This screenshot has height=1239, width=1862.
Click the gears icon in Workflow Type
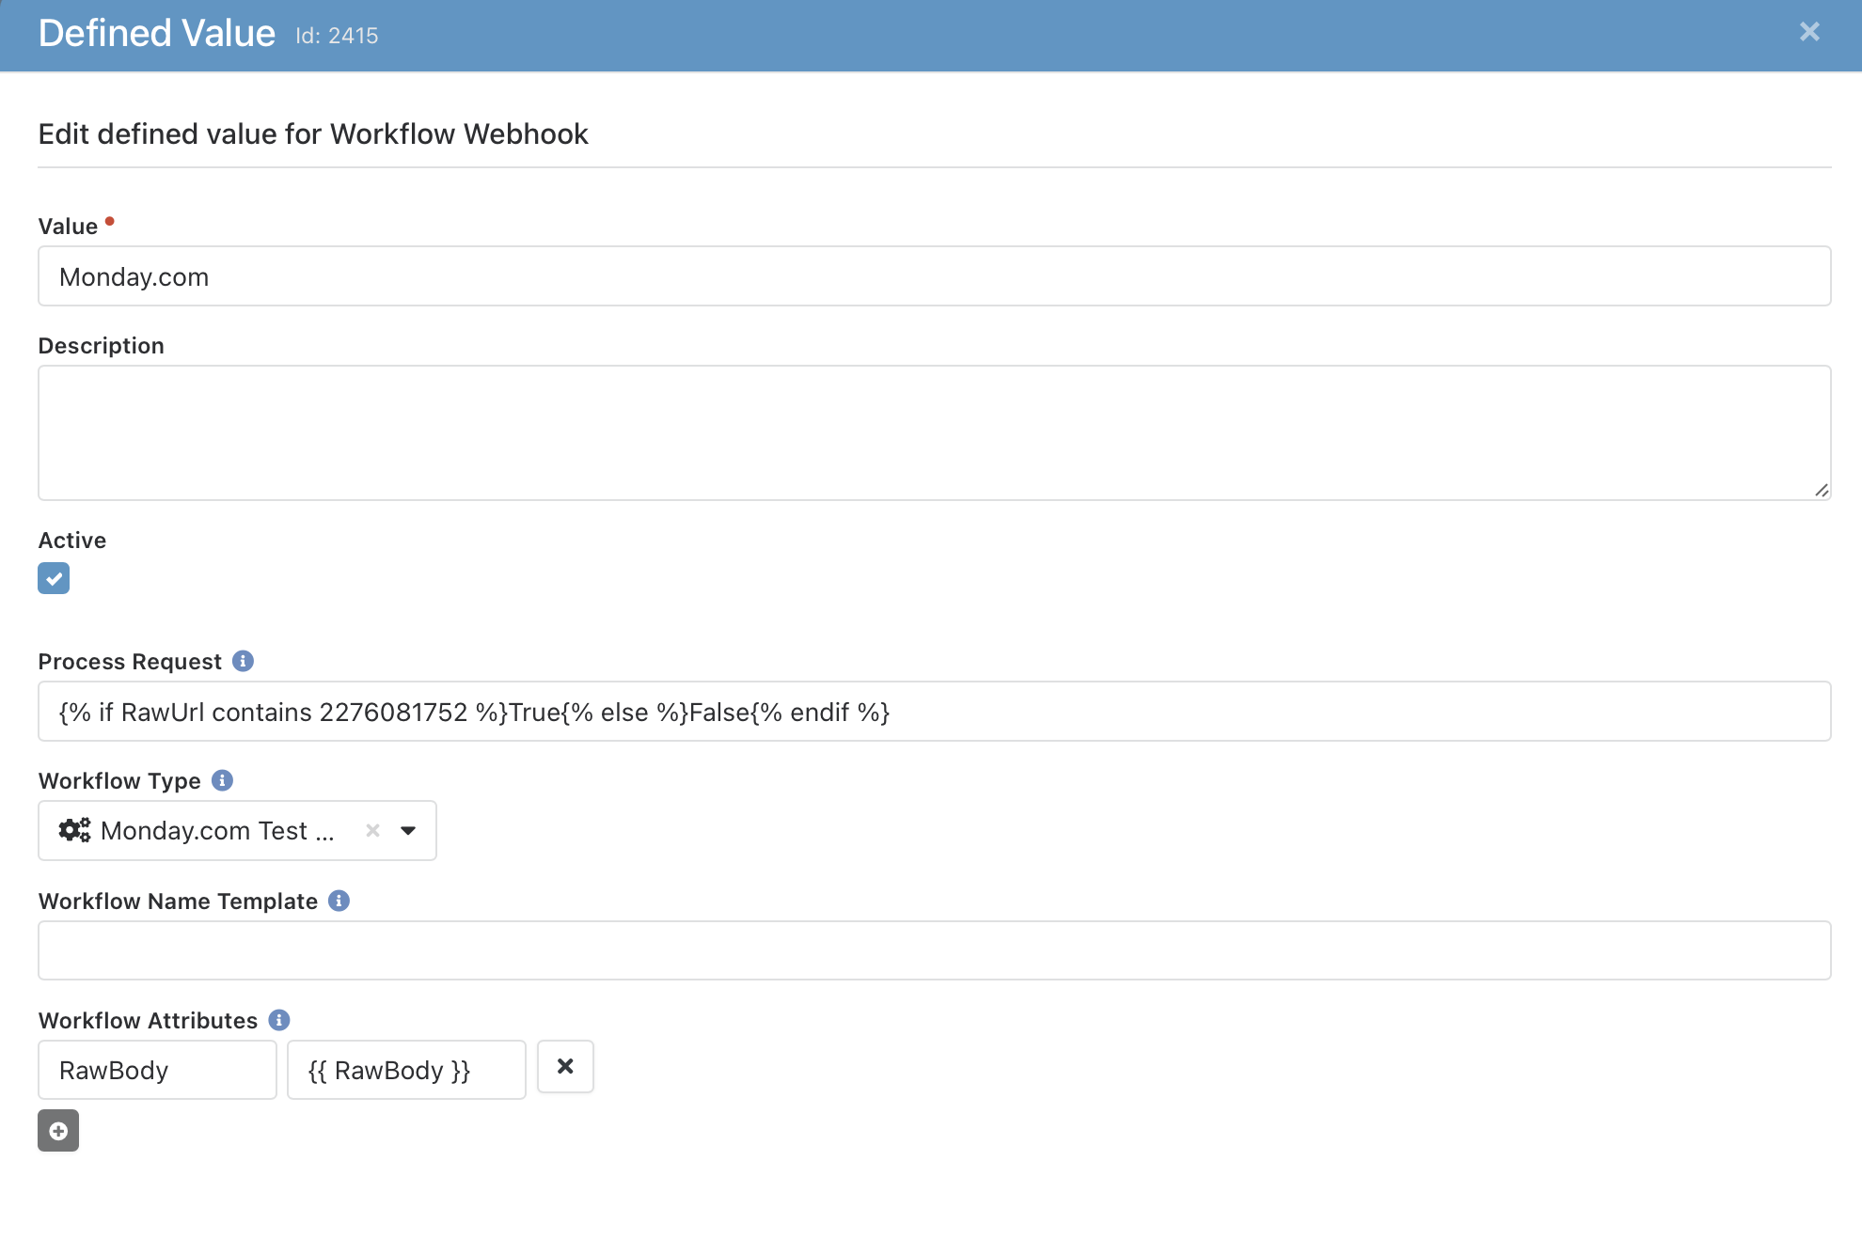point(74,830)
